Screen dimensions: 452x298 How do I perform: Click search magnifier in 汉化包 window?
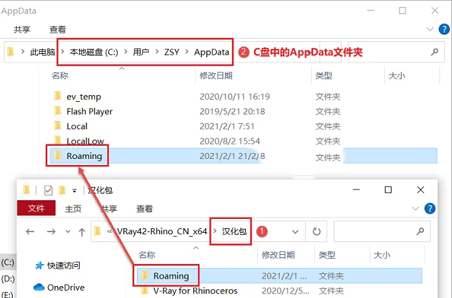[420, 231]
